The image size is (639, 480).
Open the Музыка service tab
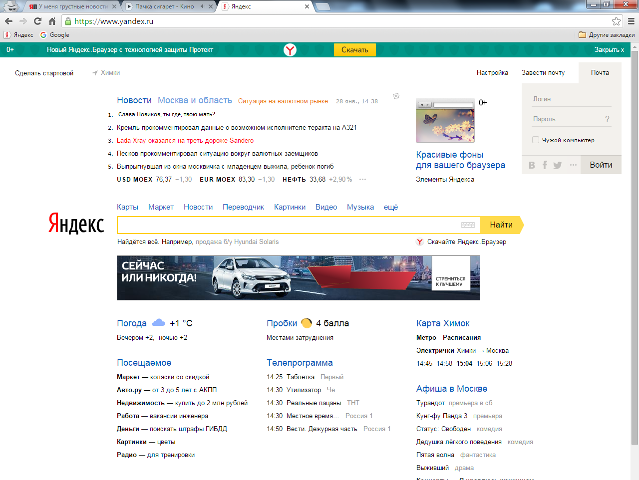point(360,207)
